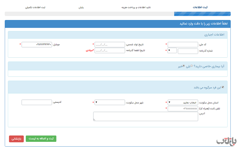Click inside the آدرس text area
The height and width of the screenshot is (149, 240).
point(145,116)
